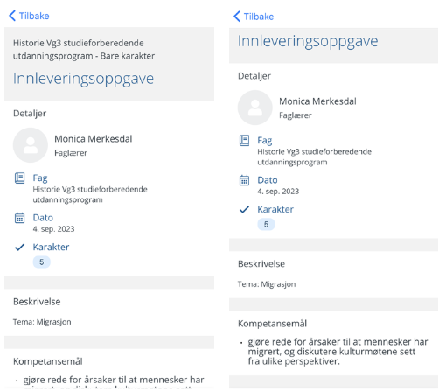Image resolution: width=439 pixels, height=391 pixels.
Task: Click Tema: Migrasjon description in left panel
Action: [42, 322]
